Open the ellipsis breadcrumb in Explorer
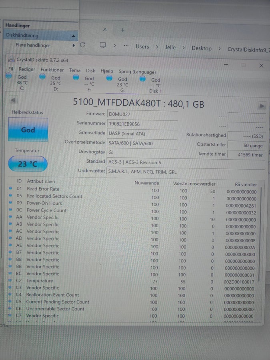Screen dimensions: 270x360 [x=126, y=46]
